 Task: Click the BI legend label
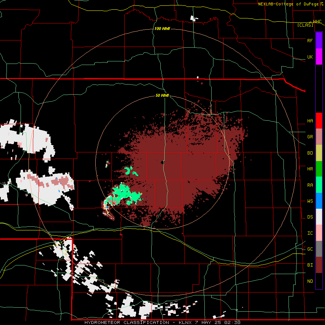310,265
